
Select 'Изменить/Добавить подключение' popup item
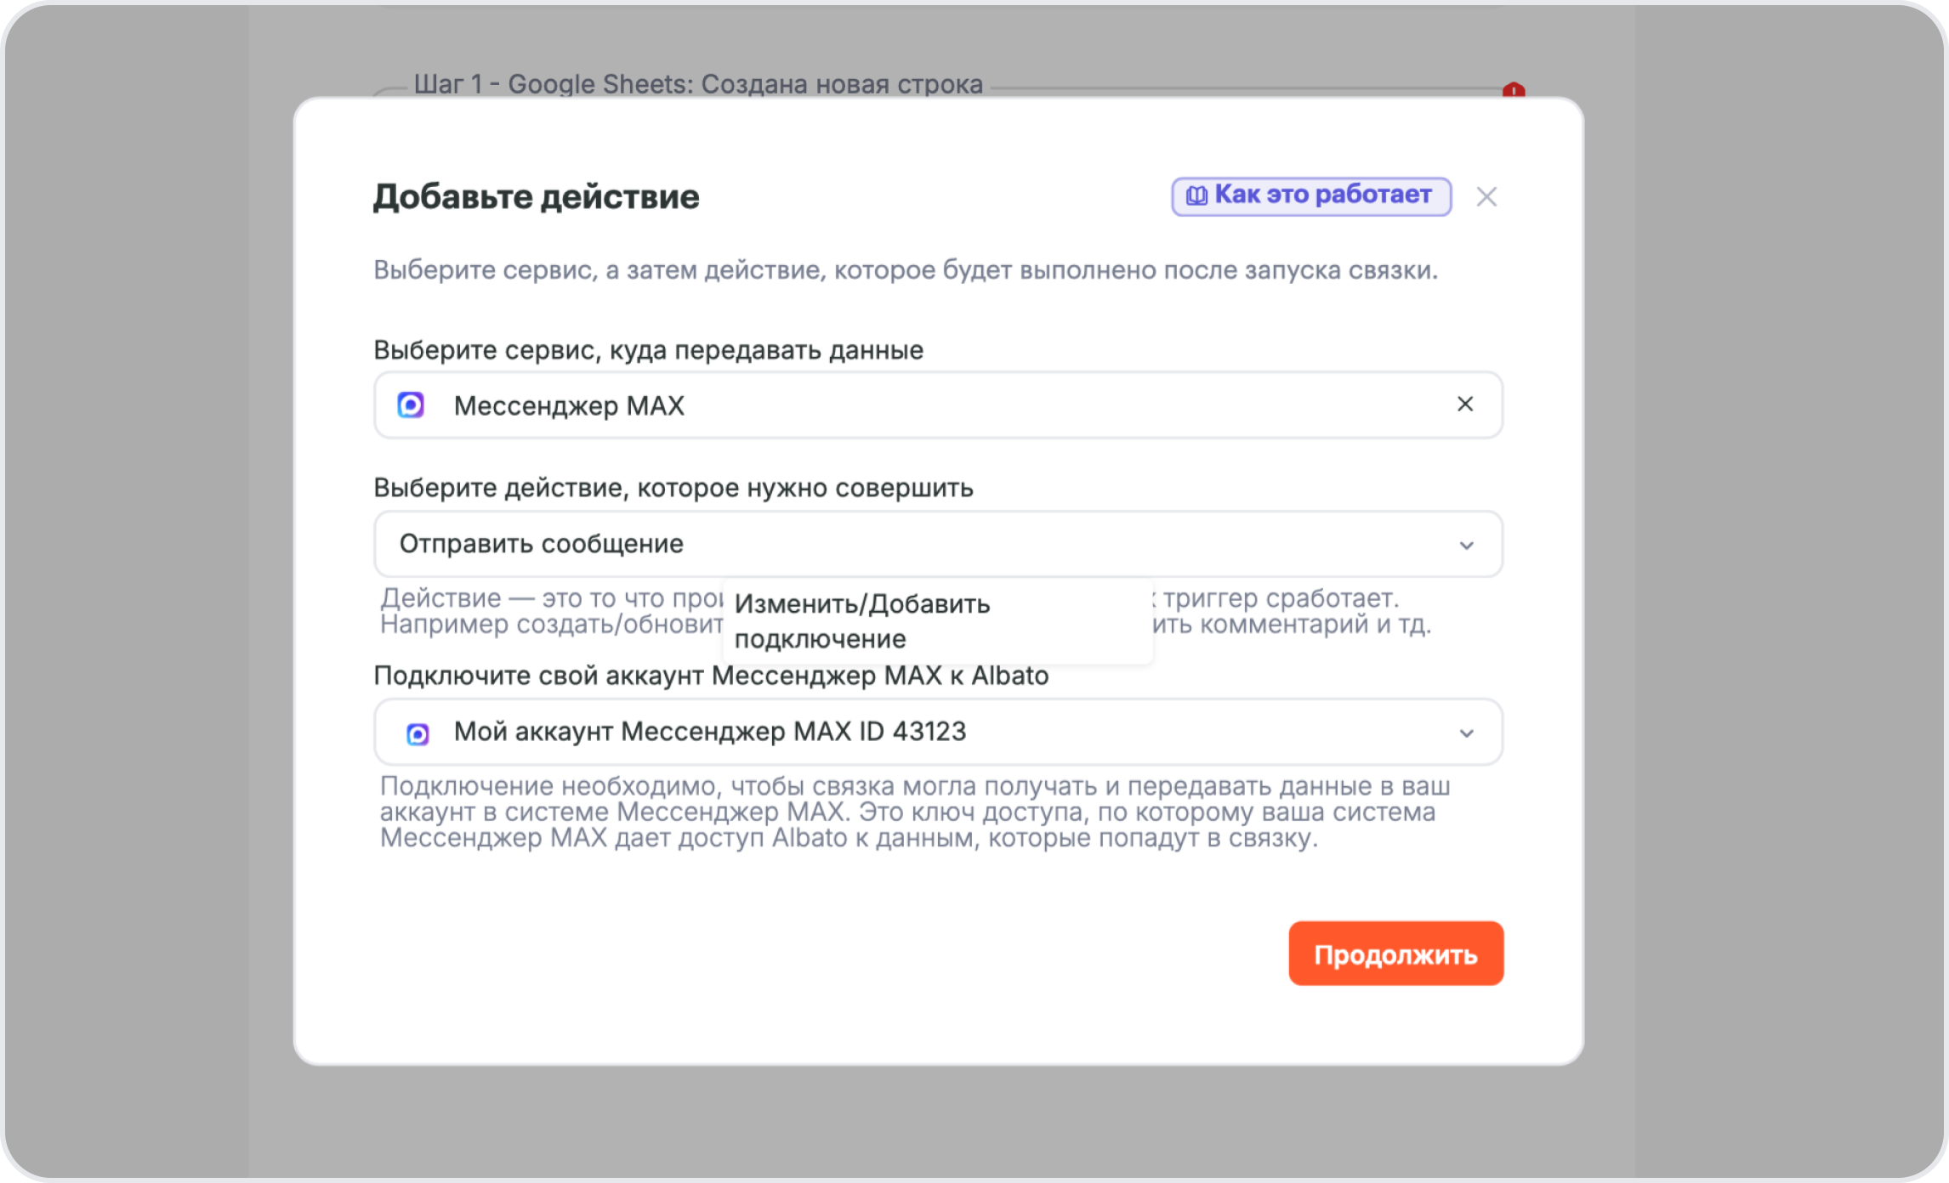[862, 621]
